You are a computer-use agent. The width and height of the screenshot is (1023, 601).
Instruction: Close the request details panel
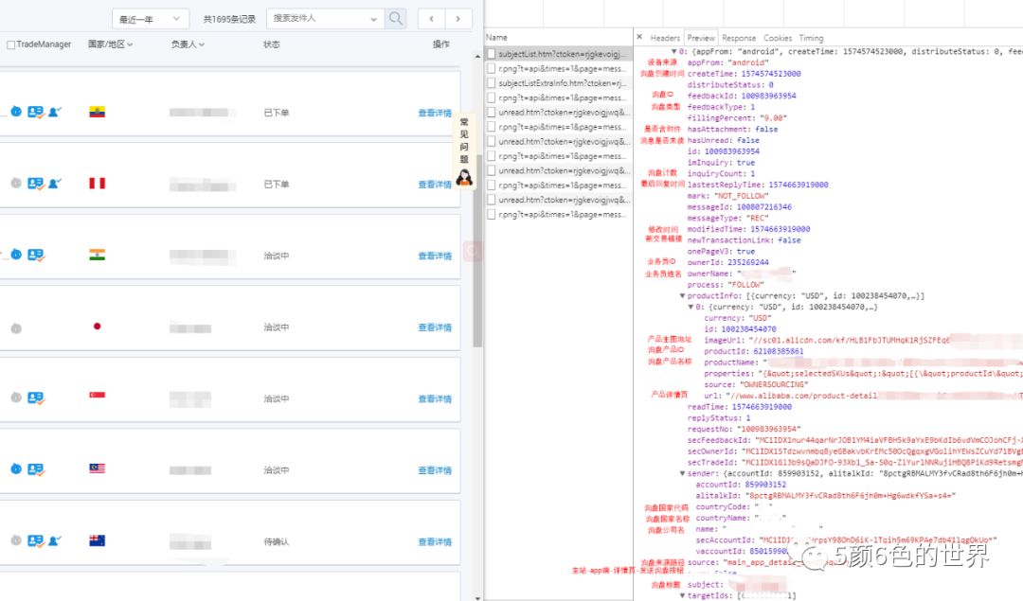pos(639,37)
